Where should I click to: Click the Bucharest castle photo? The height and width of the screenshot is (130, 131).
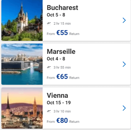coord(22,20)
